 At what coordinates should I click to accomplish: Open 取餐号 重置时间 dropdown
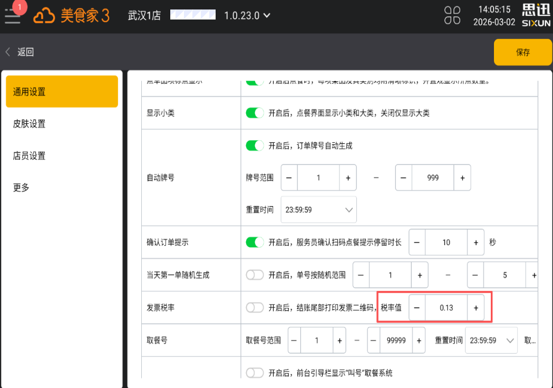[491, 341]
